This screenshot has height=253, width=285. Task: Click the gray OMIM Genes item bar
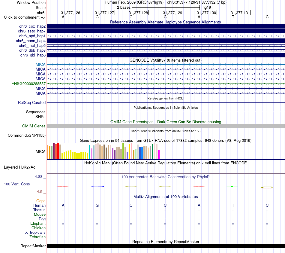coord(166,126)
